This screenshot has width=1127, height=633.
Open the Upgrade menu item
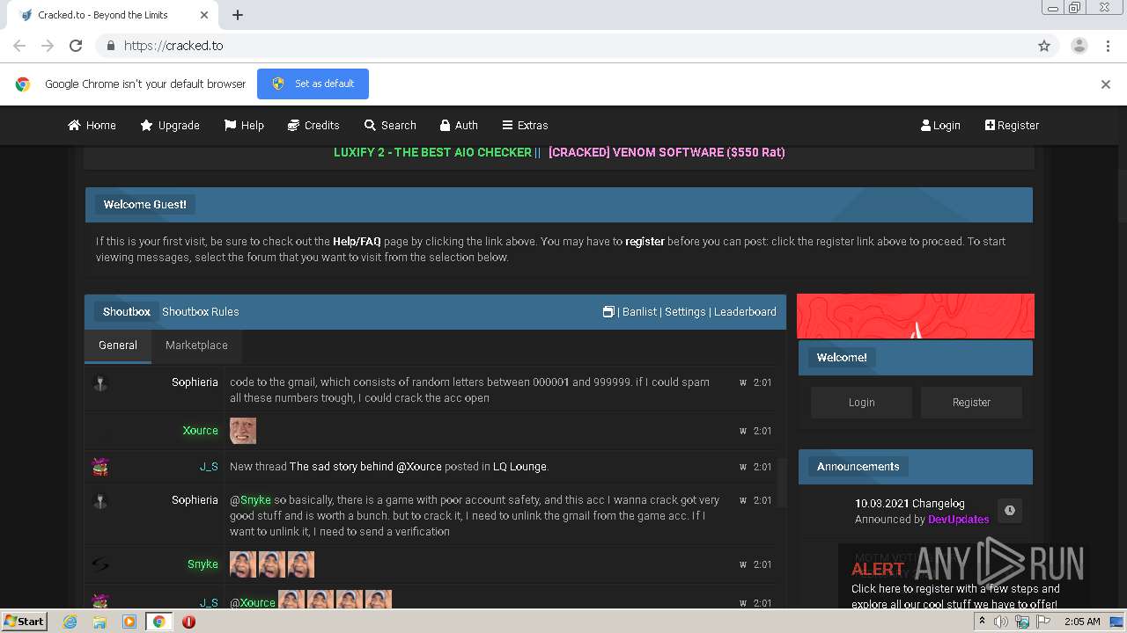click(170, 125)
